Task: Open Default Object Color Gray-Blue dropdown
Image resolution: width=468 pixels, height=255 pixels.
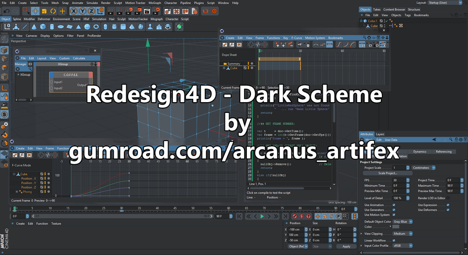Action: (402, 222)
